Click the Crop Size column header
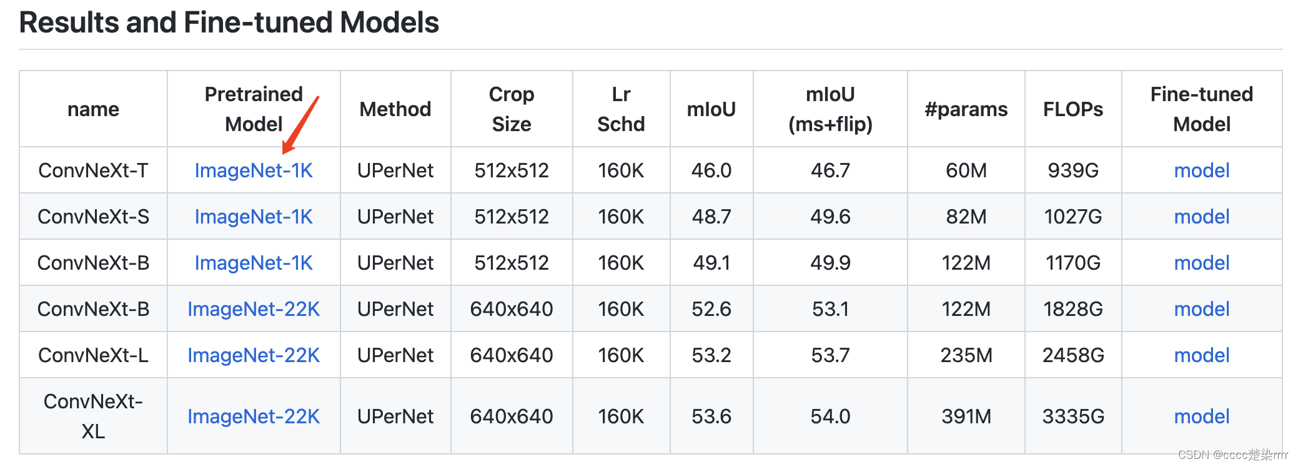Viewport: 1298px width, 467px height. pyautogui.click(x=511, y=109)
